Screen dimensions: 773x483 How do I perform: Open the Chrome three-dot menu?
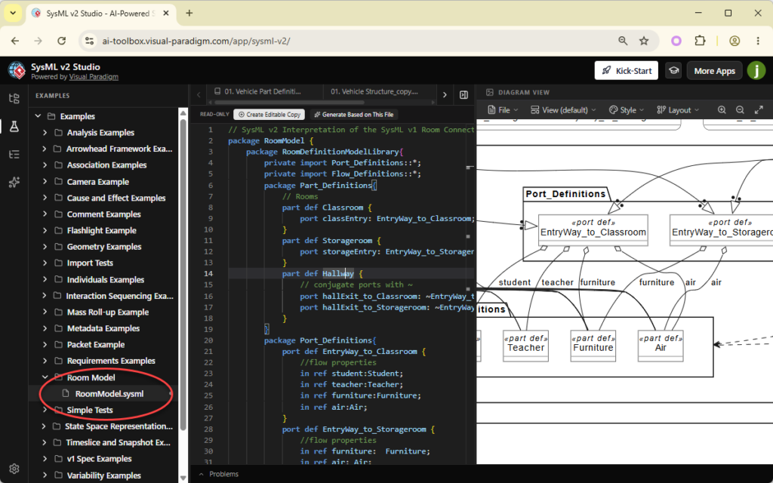[758, 41]
